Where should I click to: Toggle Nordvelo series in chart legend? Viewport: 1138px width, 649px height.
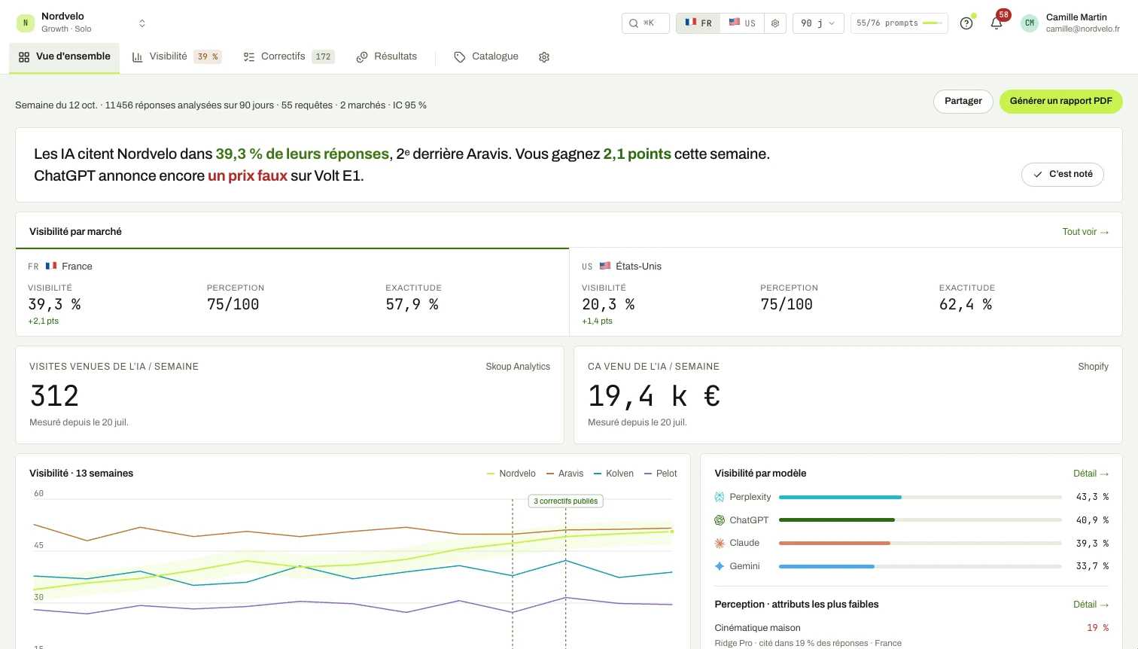(x=511, y=474)
